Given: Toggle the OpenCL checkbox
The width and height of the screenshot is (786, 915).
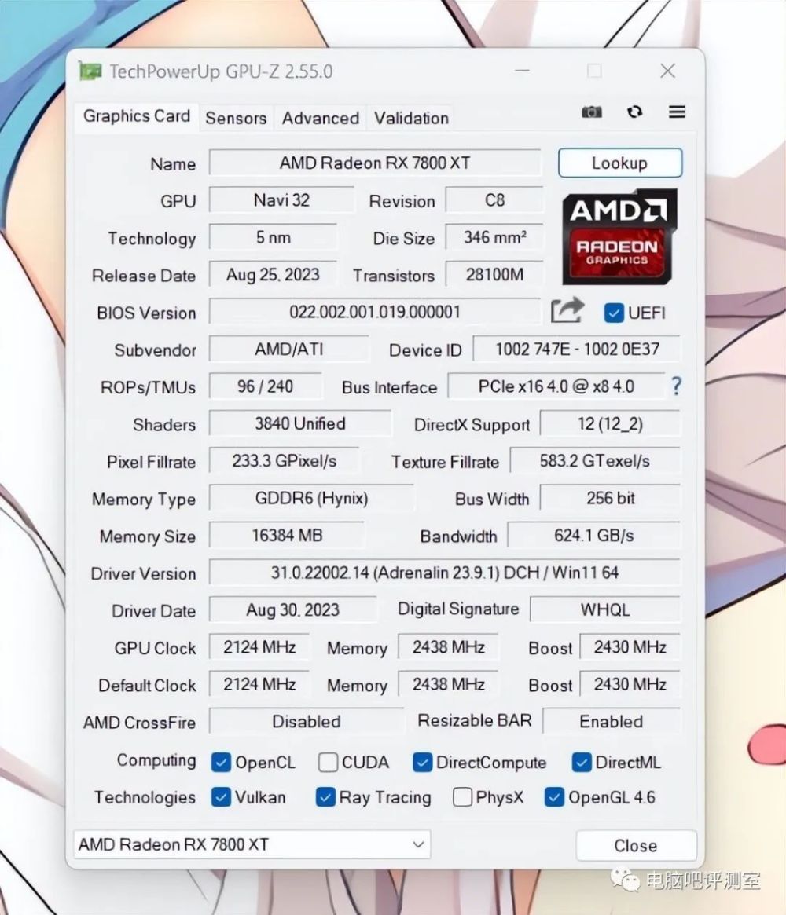Looking at the screenshot, I should pyautogui.click(x=221, y=762).
